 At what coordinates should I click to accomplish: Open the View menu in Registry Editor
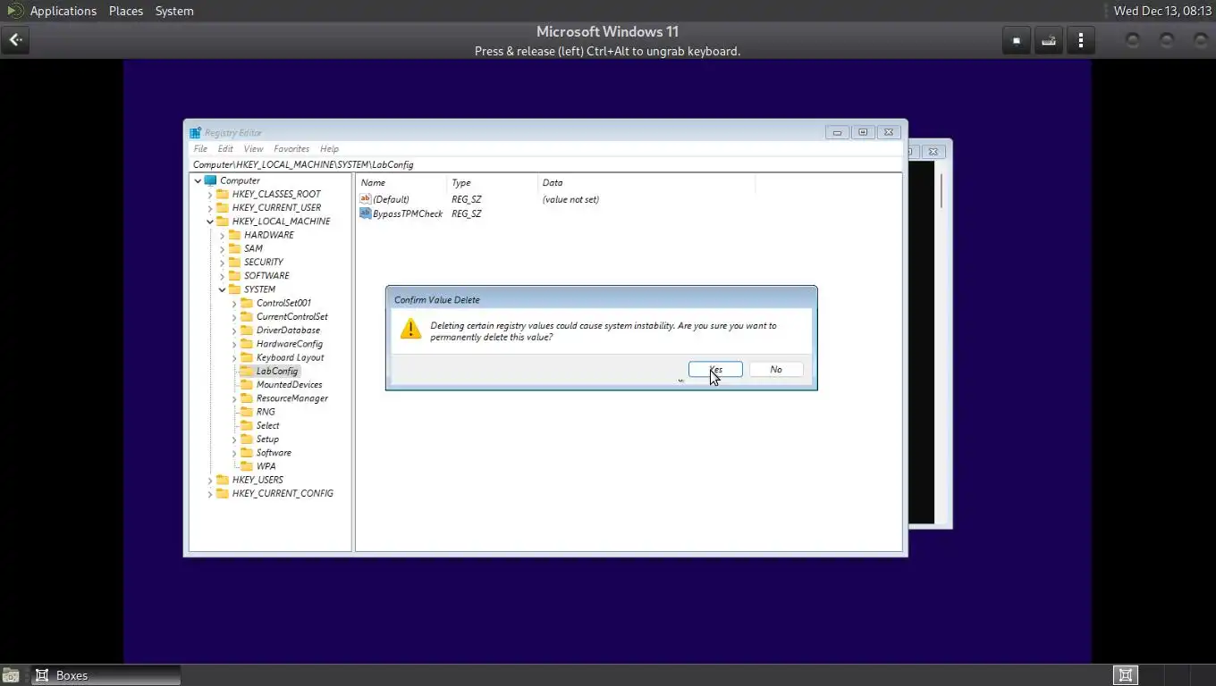253,149
